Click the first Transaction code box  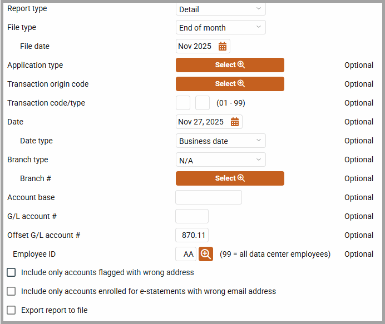[183, 103]
